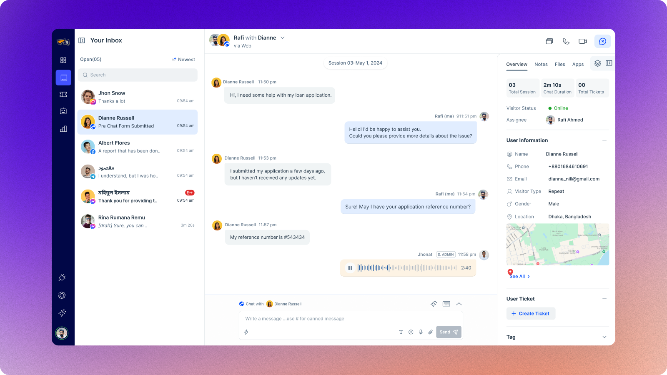This screenshot has height=375, width=667.
Task: Seek within the voice message waveform
Action: pyautogui.click(x=407, y=268)
